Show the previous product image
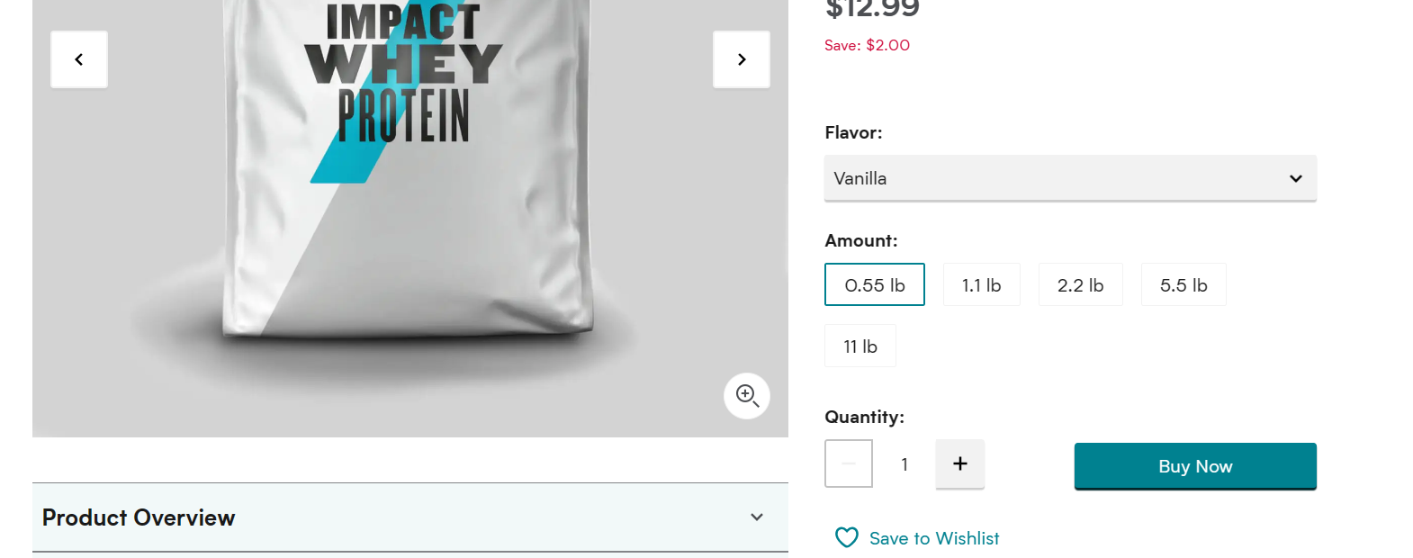This screenshot has height=558, width=1413. (79, 59)
